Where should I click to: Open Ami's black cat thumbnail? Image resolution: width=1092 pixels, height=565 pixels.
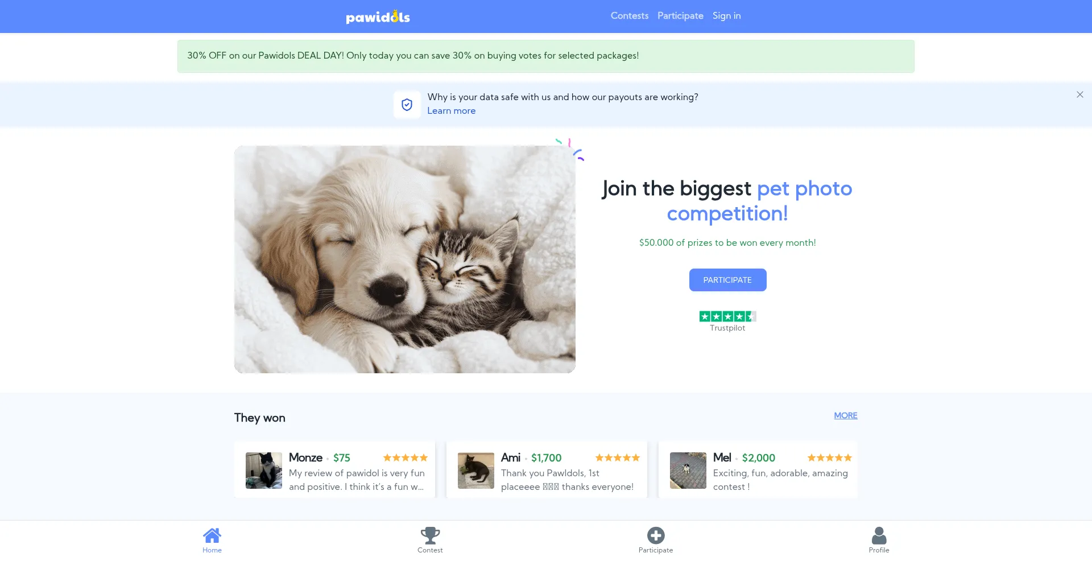pyautogui.click(x=476, y=471)
